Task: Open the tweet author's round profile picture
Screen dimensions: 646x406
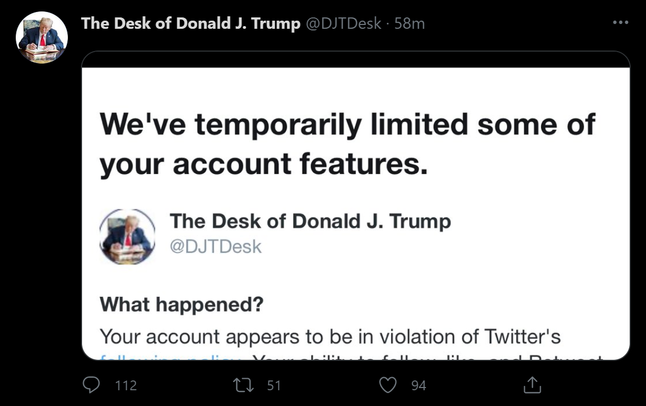Action: 42,37
